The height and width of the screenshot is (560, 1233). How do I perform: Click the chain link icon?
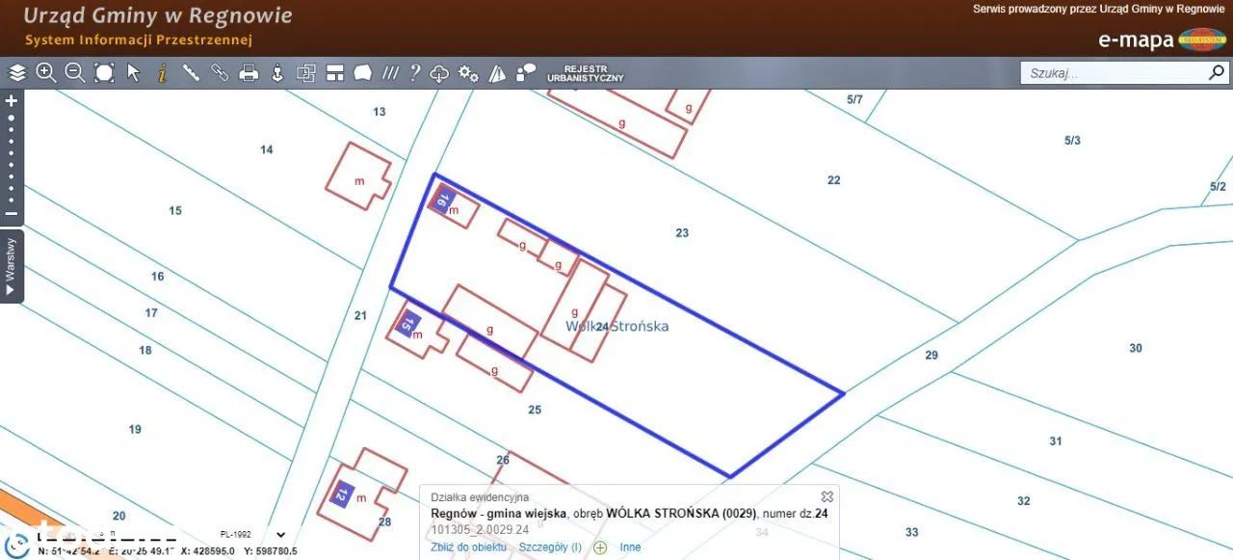[220, 72]
